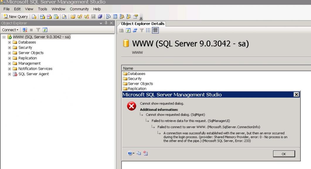Refresh the Object Explorer tree

[x=45, y=30]
